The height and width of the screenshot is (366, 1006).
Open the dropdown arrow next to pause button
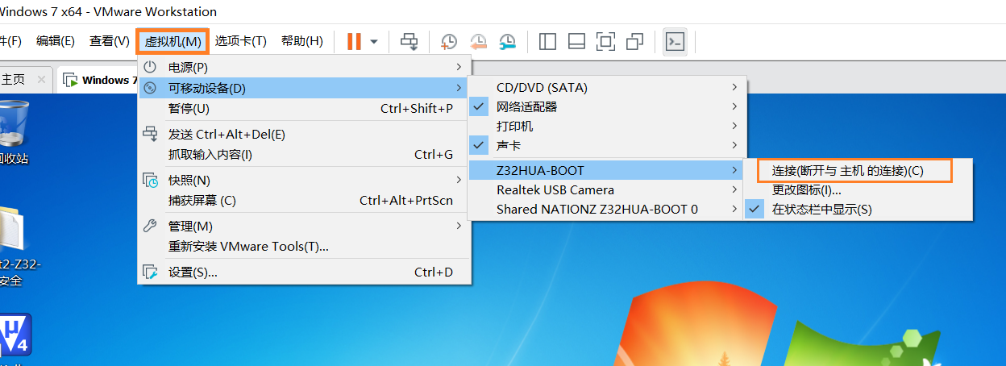tap(373, 42)
